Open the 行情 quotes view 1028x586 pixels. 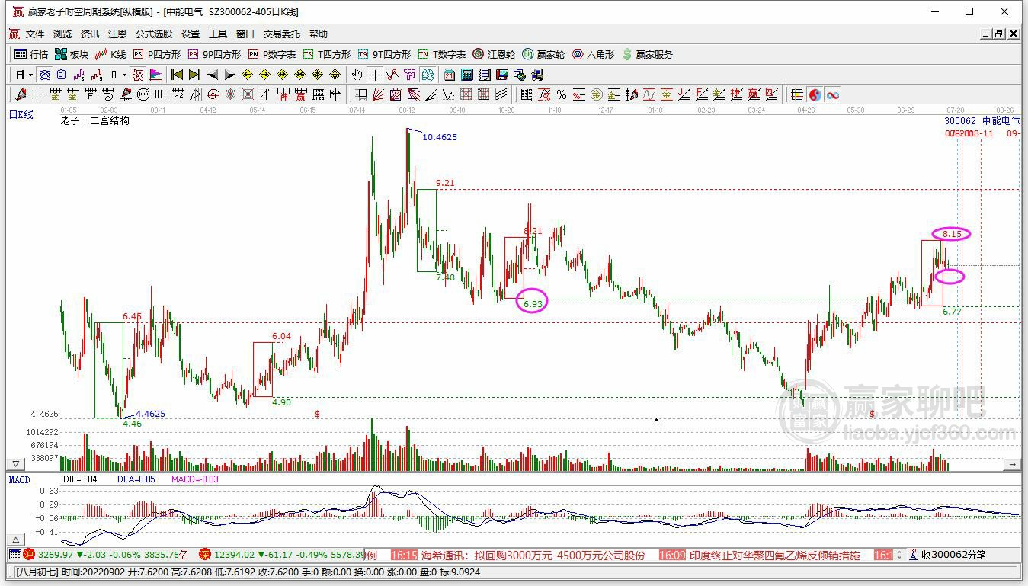point(31,54)
